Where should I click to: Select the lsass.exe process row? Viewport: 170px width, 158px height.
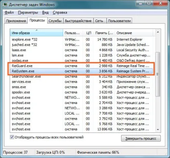(x=82, y=50)
